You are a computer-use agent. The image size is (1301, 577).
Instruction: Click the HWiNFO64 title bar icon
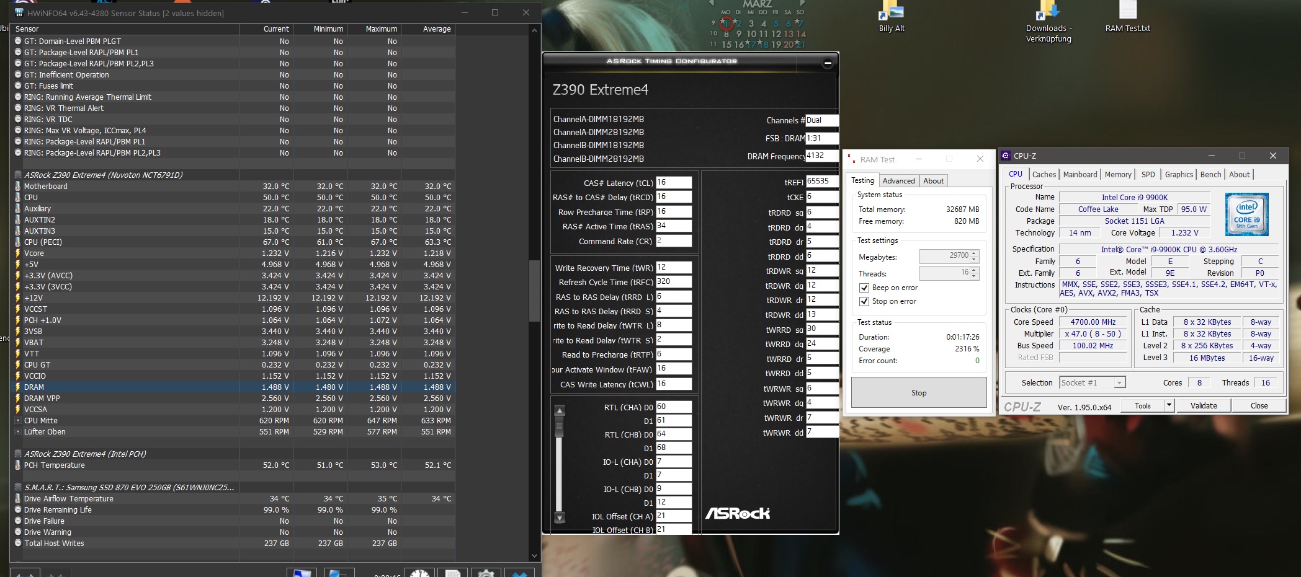pos(19,13)
